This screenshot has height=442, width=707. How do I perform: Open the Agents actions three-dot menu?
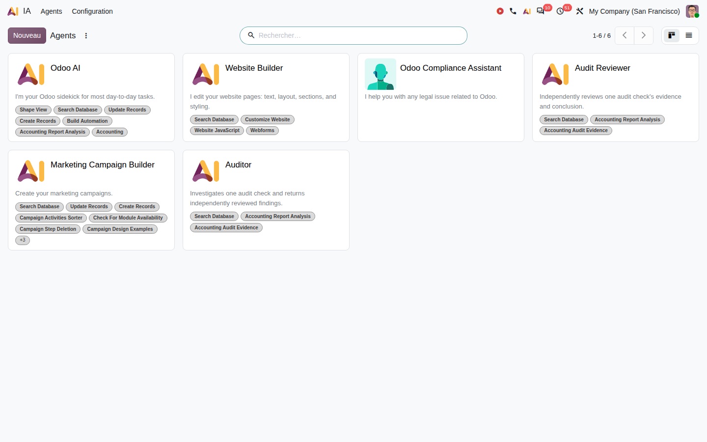tap(86, 36)
